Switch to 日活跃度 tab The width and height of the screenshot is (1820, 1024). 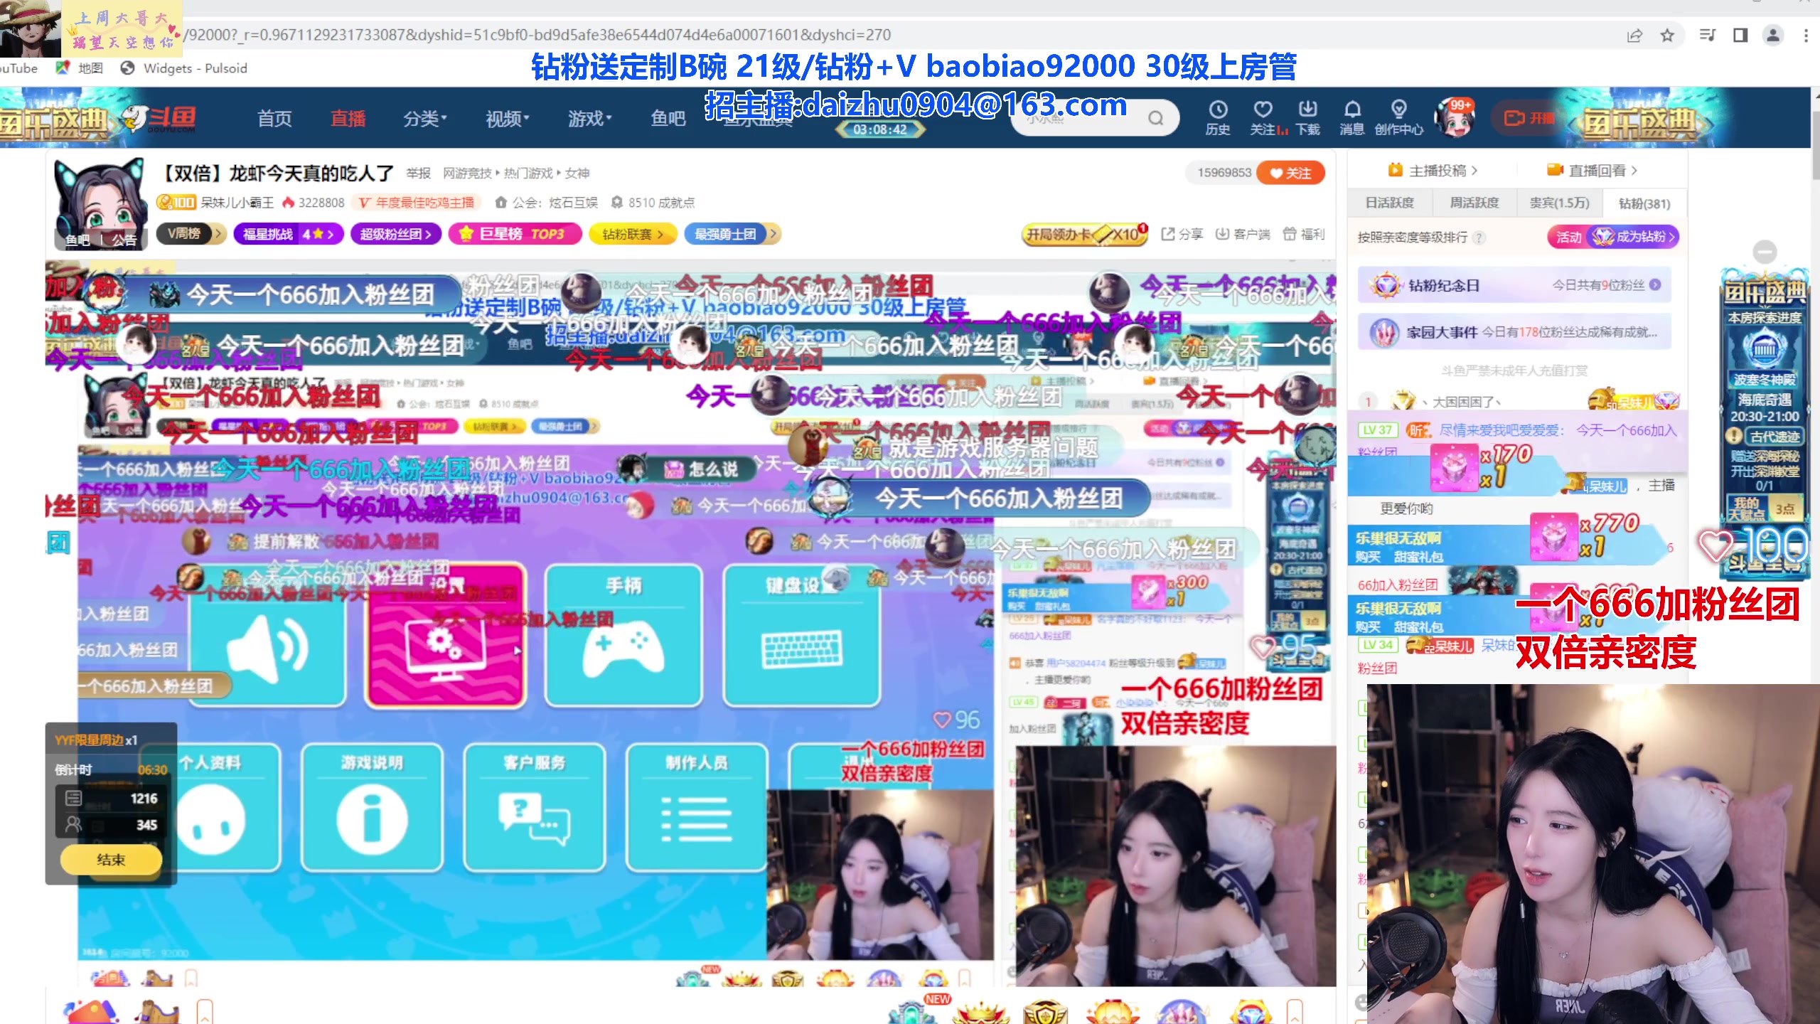click(x=1390, y=203)
